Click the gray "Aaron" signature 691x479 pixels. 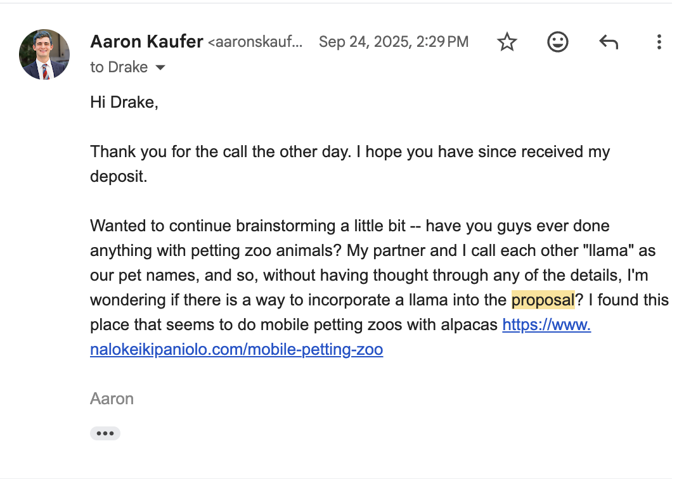[x=112, y=399]
